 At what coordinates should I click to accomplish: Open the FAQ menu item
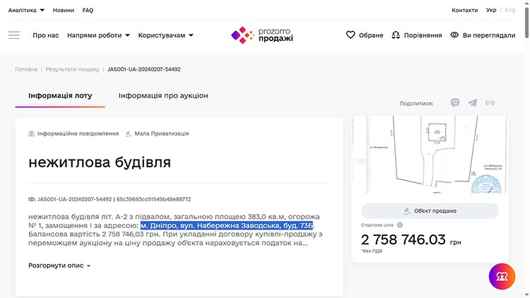(x=88, y=10)
